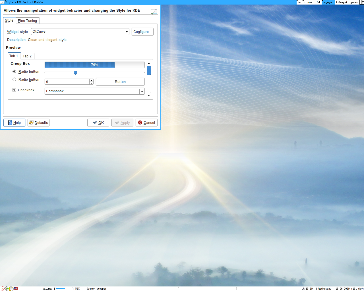The width and height of the screenshot is (364, 291).
Task: Click the preview scrollbar up arrow
Action: [x=149, y=63]
